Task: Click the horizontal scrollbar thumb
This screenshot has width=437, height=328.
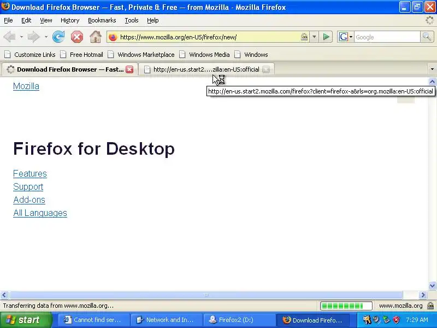Action: (206, 295)
